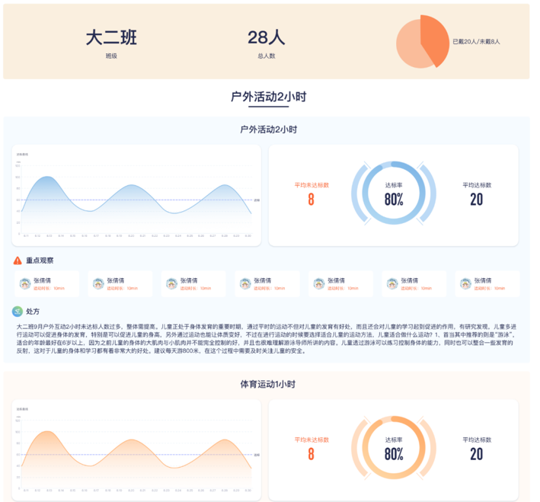Click 平均未达标数 label in the blue panel
The height and width of the screenshot is (502, 540).
tap(312, 185)
